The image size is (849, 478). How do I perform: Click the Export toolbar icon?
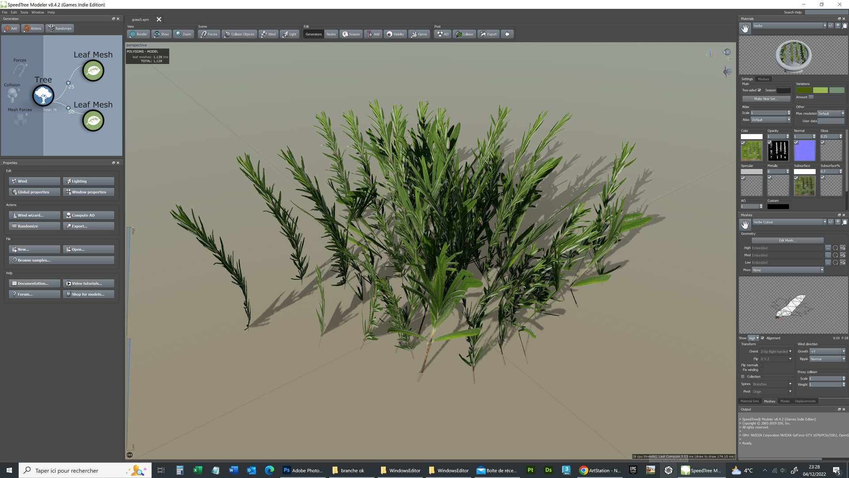(x=489, y=34)
